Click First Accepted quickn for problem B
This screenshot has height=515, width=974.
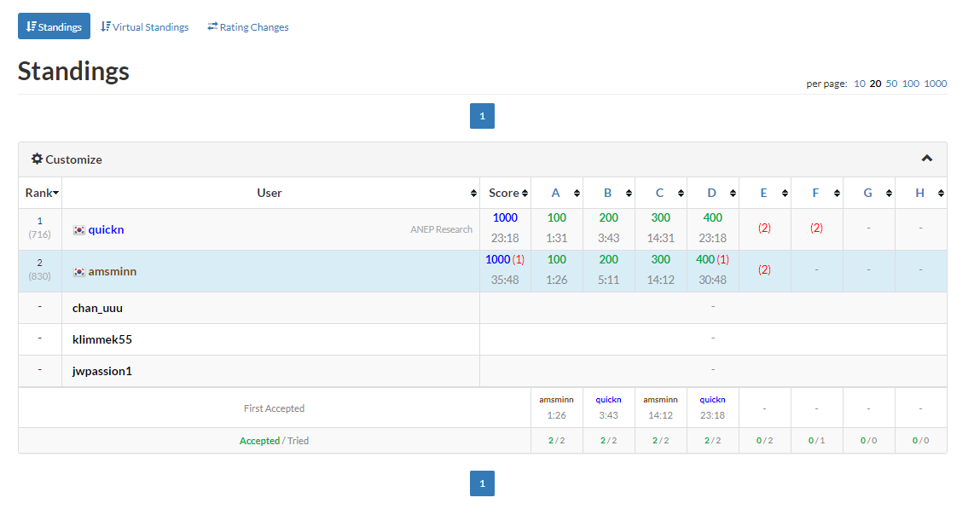click(x=609, y=399)
